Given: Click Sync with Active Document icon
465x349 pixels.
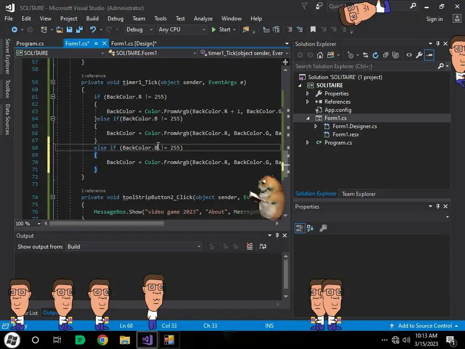Looking at the screenshot, I should 366,55.
